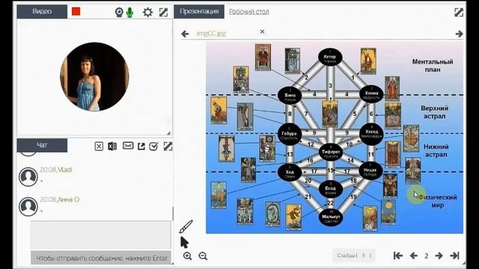Click the Малькут node on the diagram
The width and height of the screenshot is (479, 269).
tap(331, 217)
